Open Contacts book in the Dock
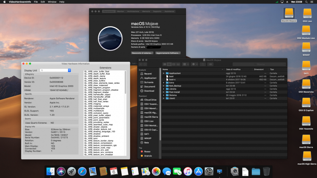Image resolution: width=317 pixels, height=178 pixels. [x=103, y=171]
